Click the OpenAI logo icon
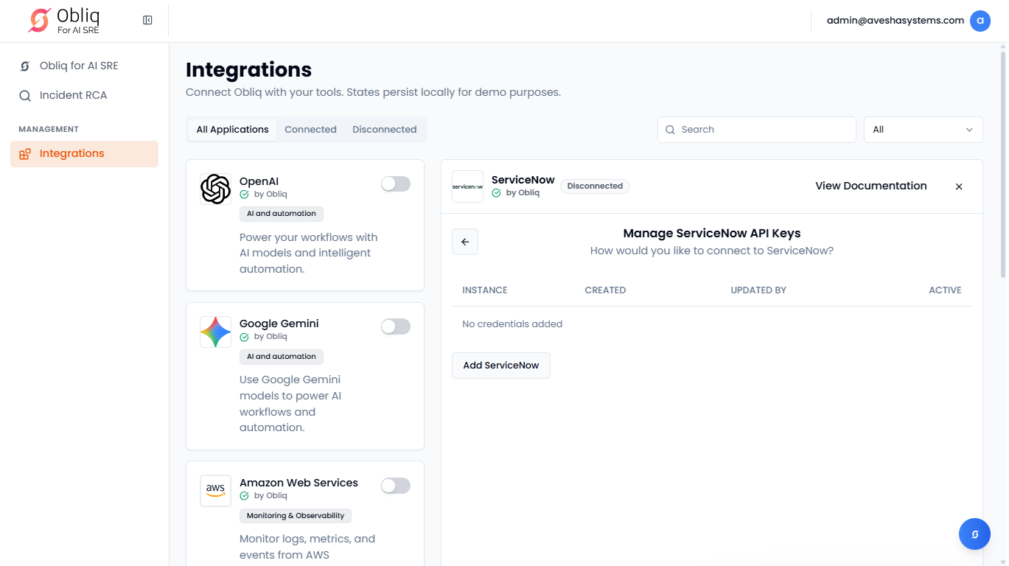 pos(215,189)
